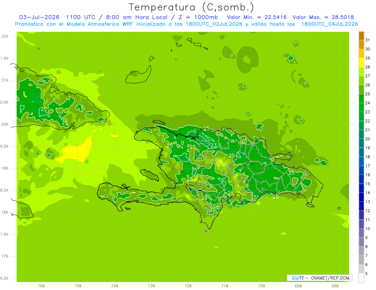
Task: Click the '7.5N' latitude tick label
Action: point(5,234)
